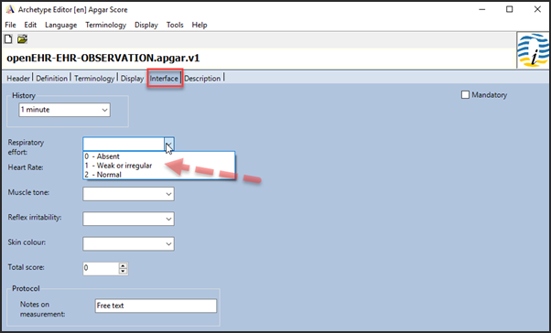551x333 pixels.
Task: Minimize the Archetype Editor window
Action: coord(482,9)
